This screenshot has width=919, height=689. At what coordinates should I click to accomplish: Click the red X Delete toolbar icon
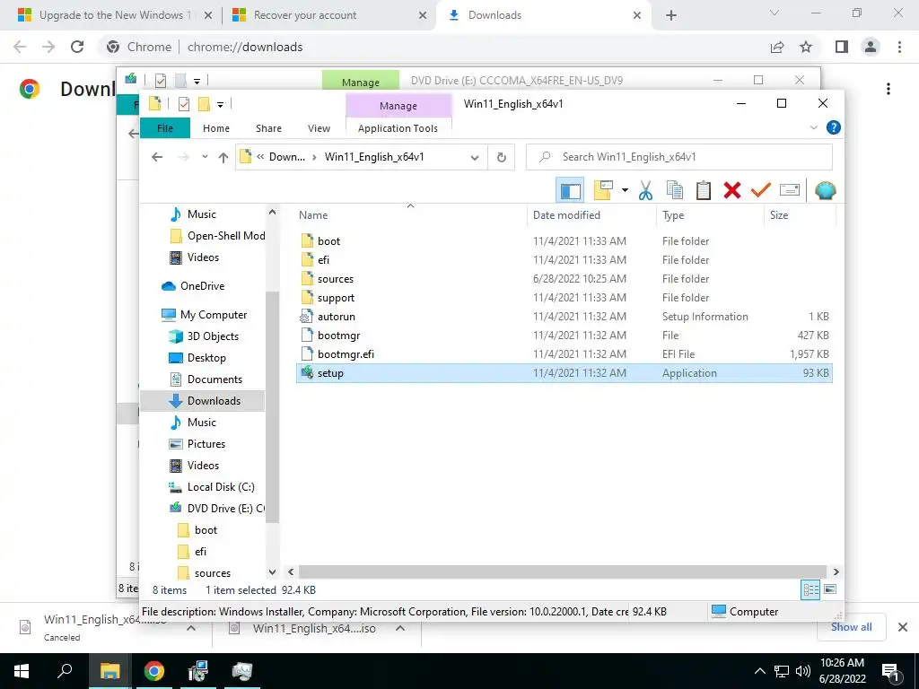point(732,190)
